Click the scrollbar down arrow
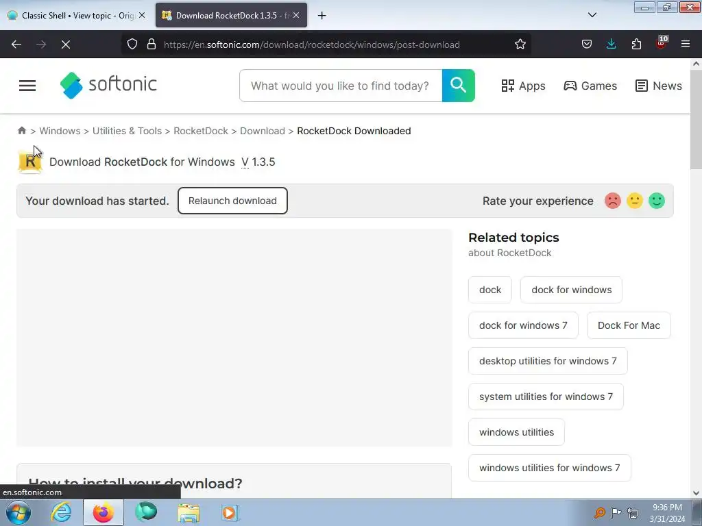This screenshot has width=702, height=526. [x=696, y=492]
